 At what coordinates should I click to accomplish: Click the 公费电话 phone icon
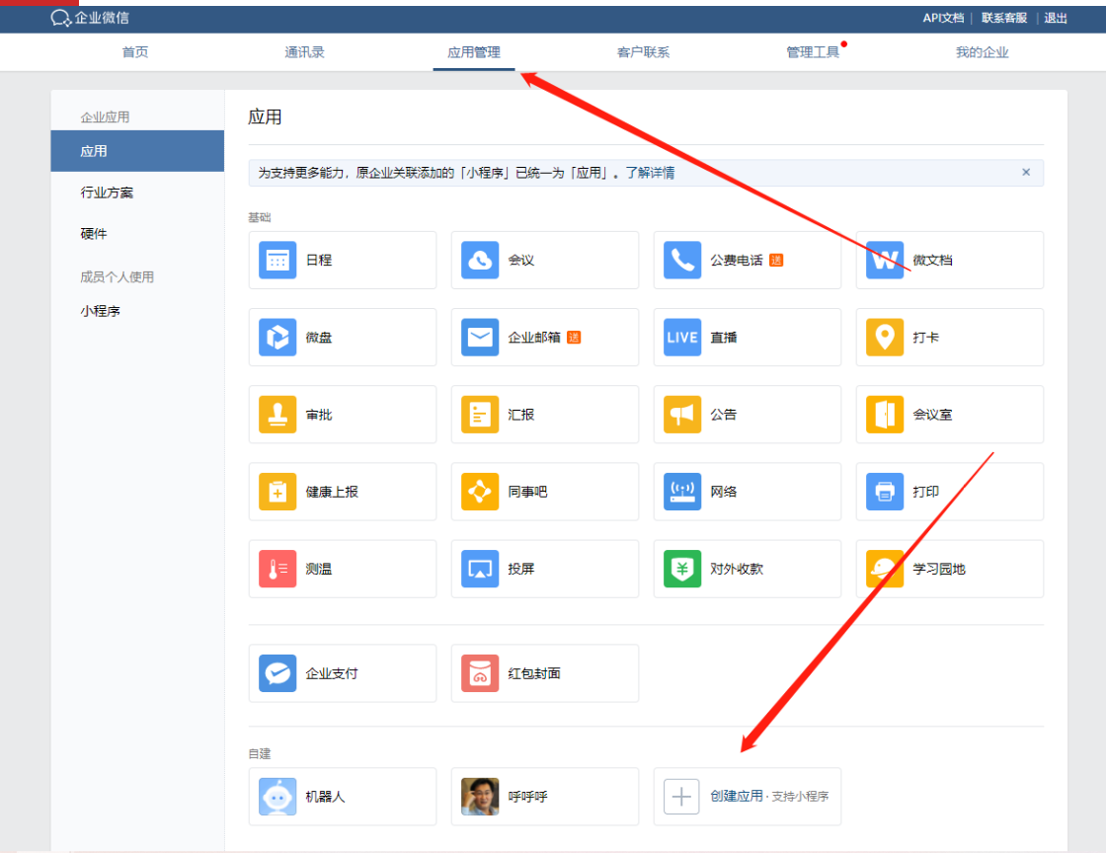682,260
